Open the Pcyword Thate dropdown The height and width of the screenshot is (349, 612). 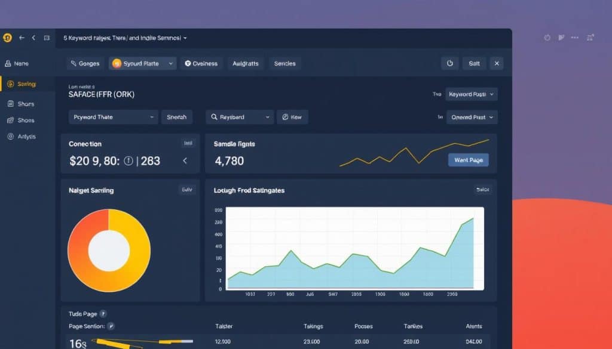click(x=113, y=118)
